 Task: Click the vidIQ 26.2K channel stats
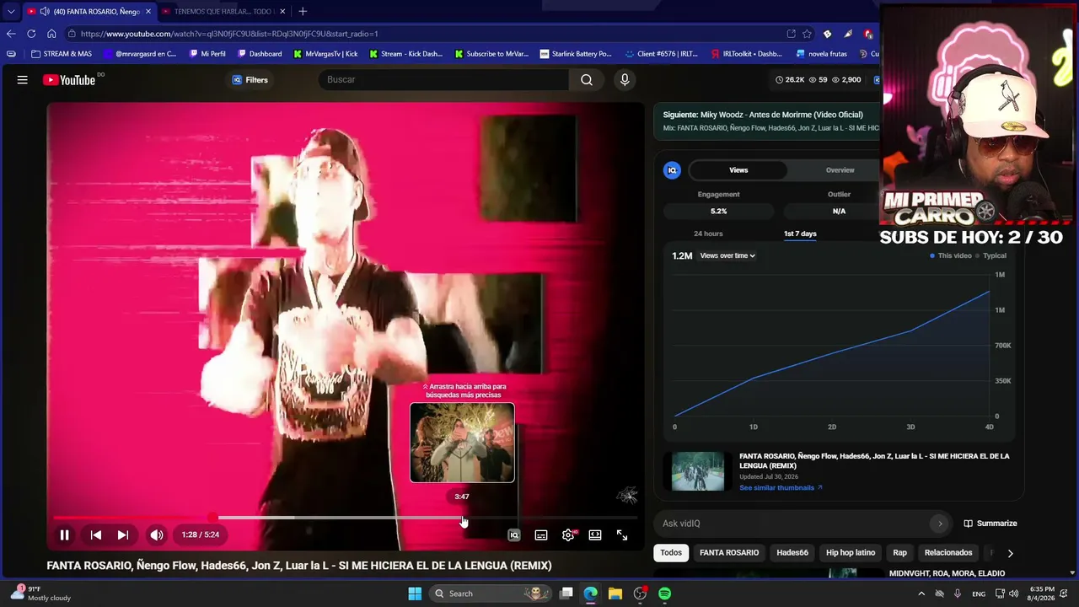click(x=790, y=79)
